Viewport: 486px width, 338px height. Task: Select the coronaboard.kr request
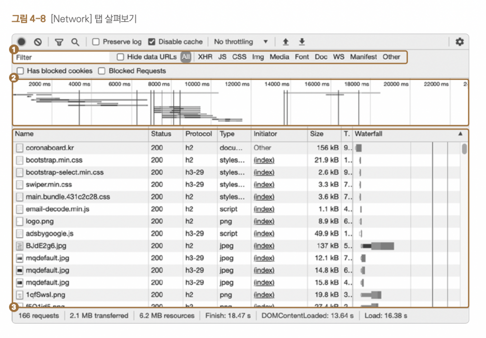coord(49,148)
